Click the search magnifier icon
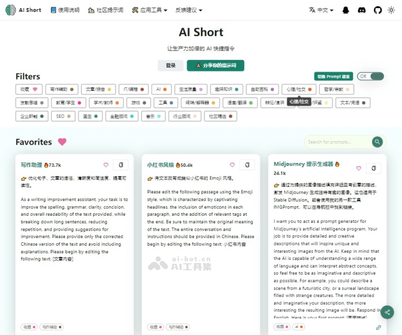 [x=377, y=142]
